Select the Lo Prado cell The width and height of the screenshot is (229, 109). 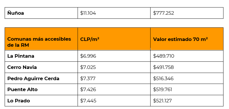click(41, 101)
